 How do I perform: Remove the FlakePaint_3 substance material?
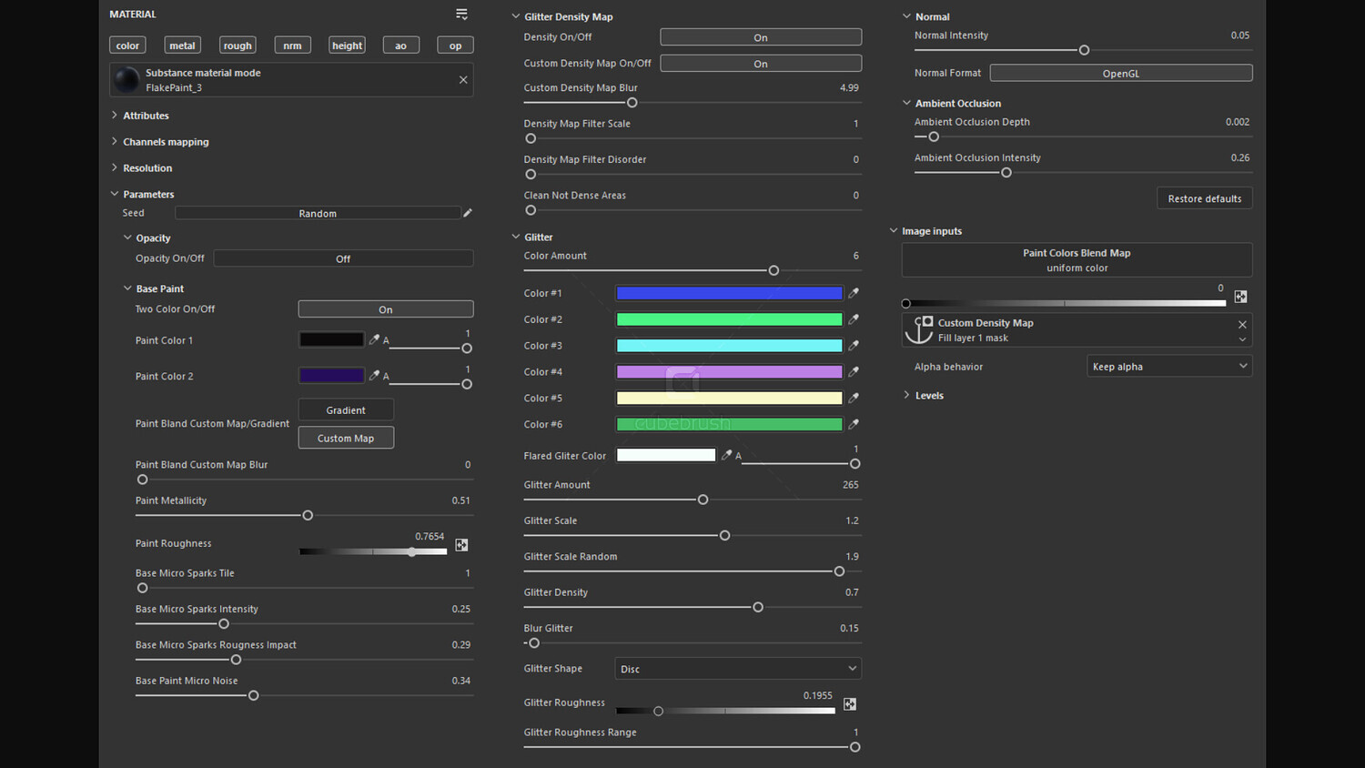tap(463, 80)
